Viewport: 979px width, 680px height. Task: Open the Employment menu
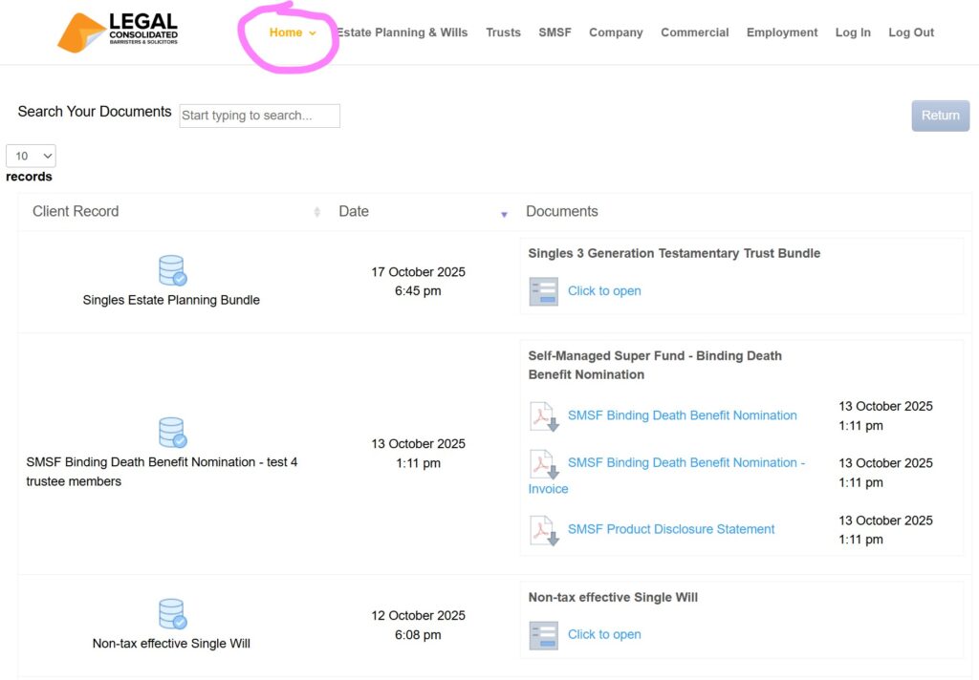coord(782,32)
